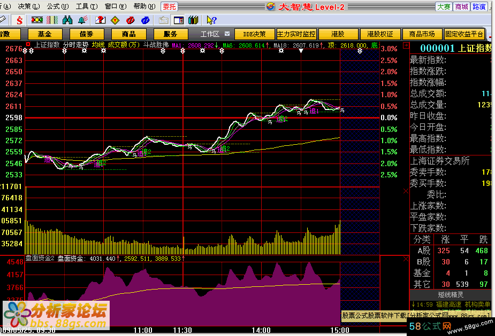Click the A股 rising count 325
This screenshot has width=495, height=336.
(444, 251)
